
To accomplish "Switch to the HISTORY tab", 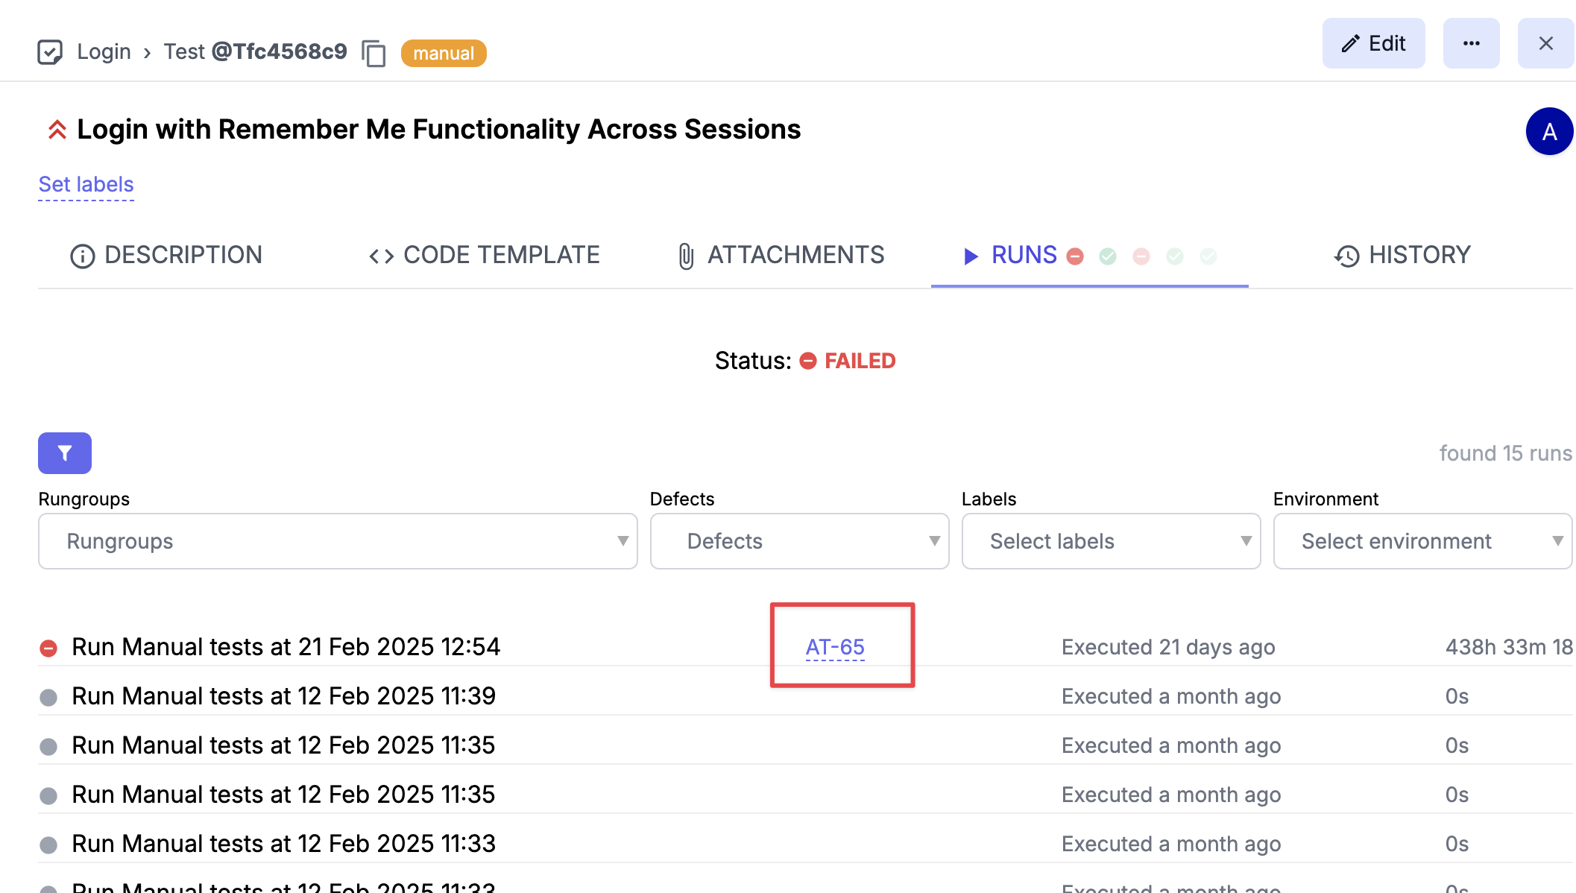I will click(x=1402, y=256).
